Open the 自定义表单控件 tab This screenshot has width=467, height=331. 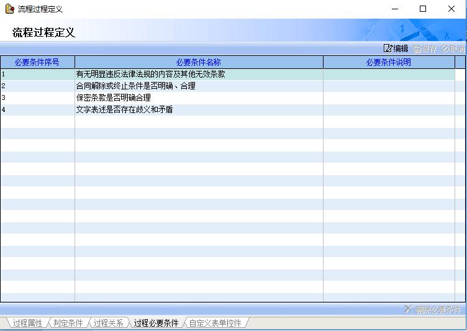coord(215,323)
